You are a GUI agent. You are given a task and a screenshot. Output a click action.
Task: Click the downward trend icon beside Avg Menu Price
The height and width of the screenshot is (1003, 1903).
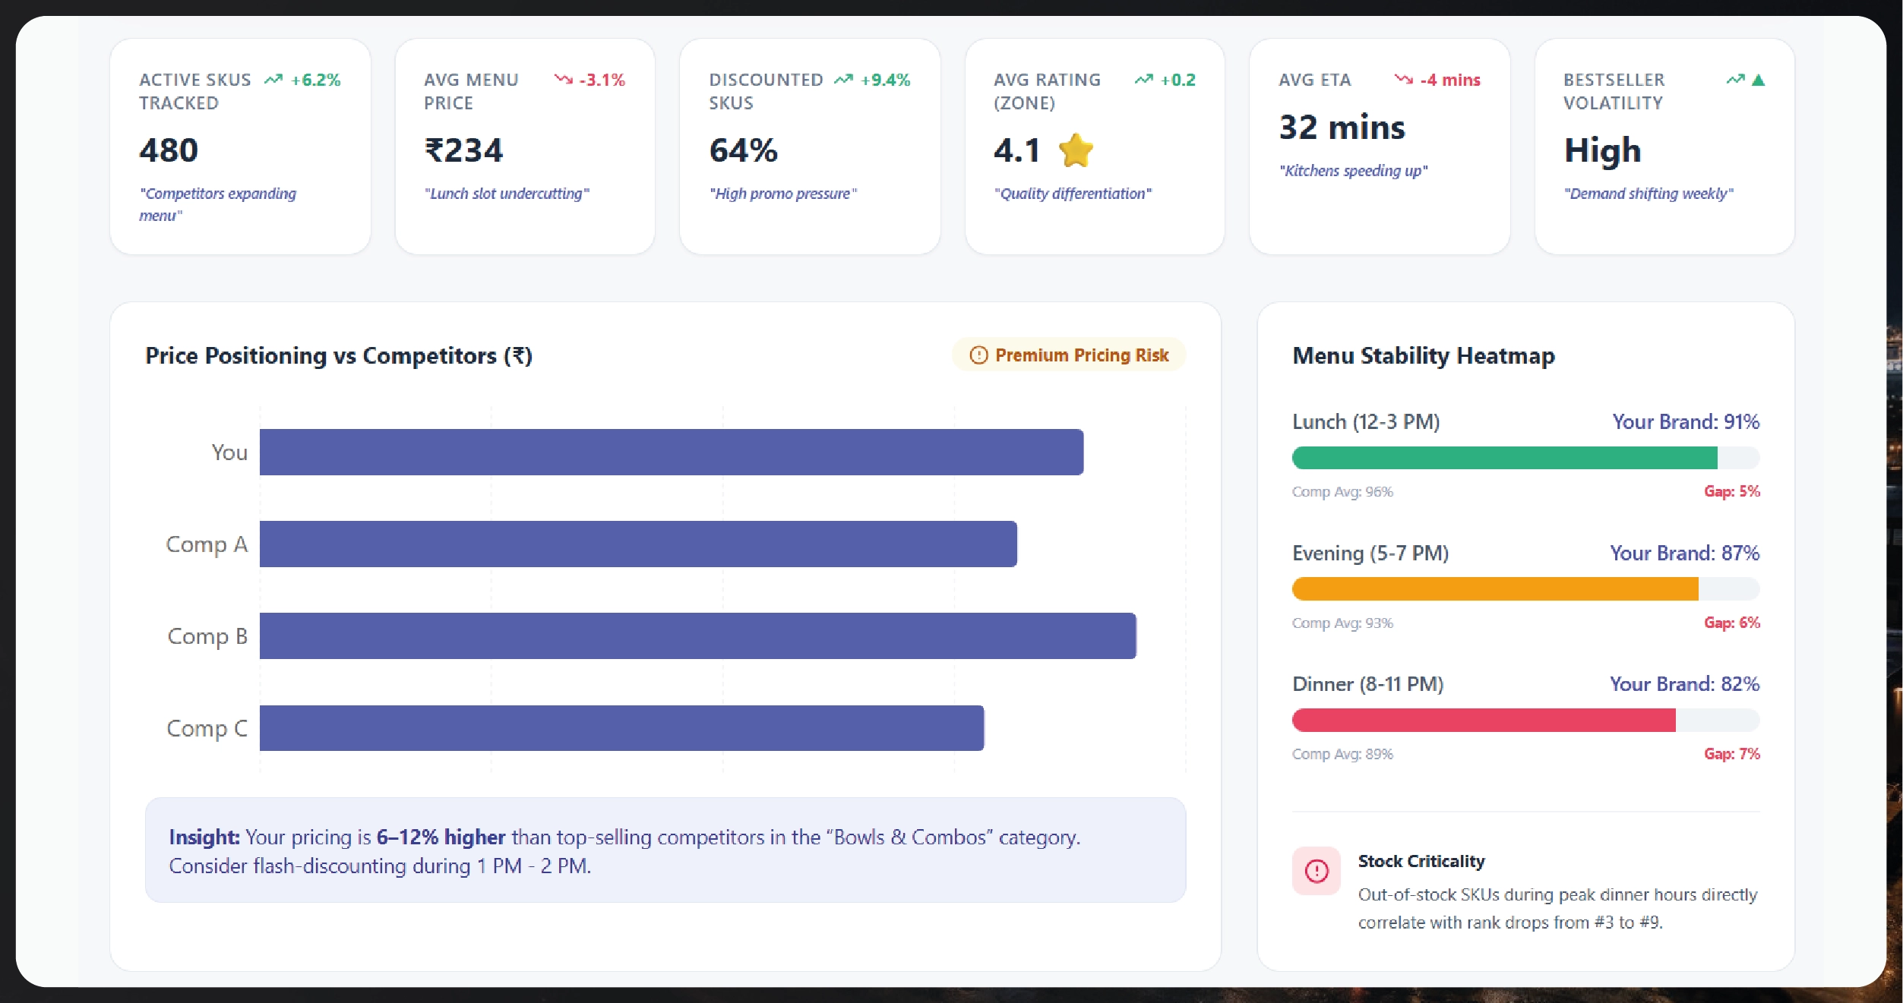pyautogui.click(x=562, y=79)
